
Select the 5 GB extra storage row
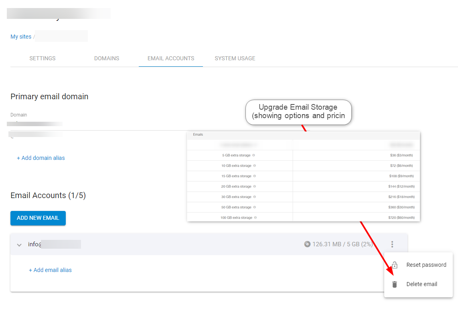click(303, 155)
